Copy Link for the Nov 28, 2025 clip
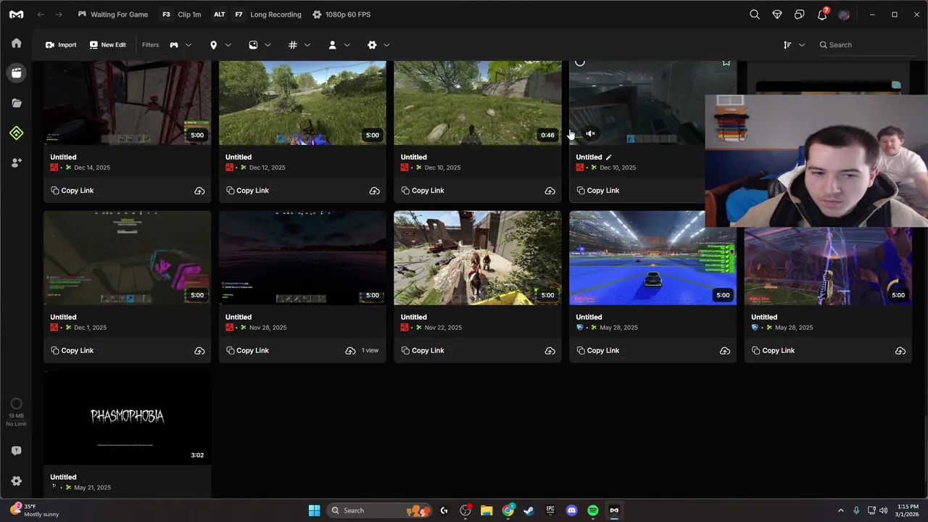Image resolution: width=928 pixels, height=522 pixels. 247,351
